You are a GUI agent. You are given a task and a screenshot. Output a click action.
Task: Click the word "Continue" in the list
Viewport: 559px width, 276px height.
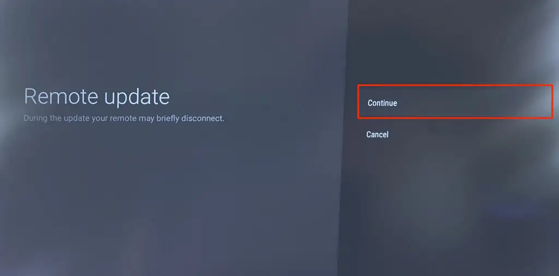tap(382, 103)
